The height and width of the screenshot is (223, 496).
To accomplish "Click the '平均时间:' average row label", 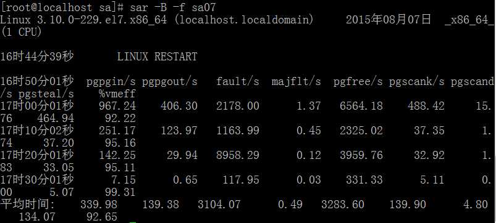I will [x=28, y=205].
